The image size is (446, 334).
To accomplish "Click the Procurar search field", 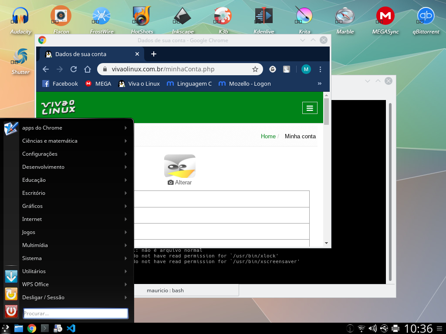I will (x=75, y=314).
